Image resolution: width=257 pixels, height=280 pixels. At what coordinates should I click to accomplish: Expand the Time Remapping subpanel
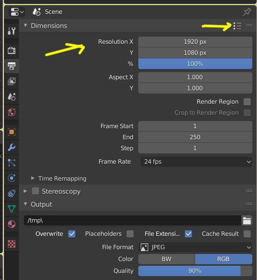pos(33,179)
